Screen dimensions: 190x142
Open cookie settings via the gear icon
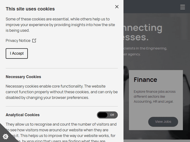[x=6, y=136]
